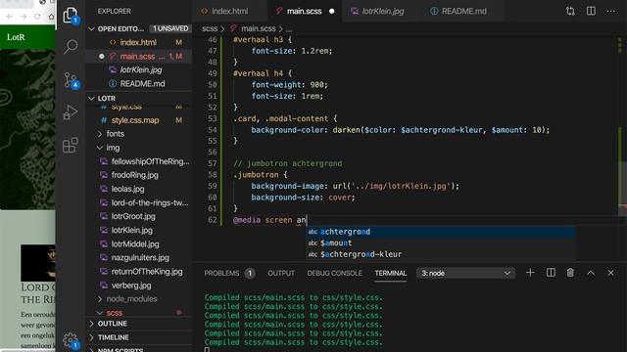The height and width of the screenshot is (352, 627).
Task: Click the main.scss breadcrumb segment
Action: 258,28
